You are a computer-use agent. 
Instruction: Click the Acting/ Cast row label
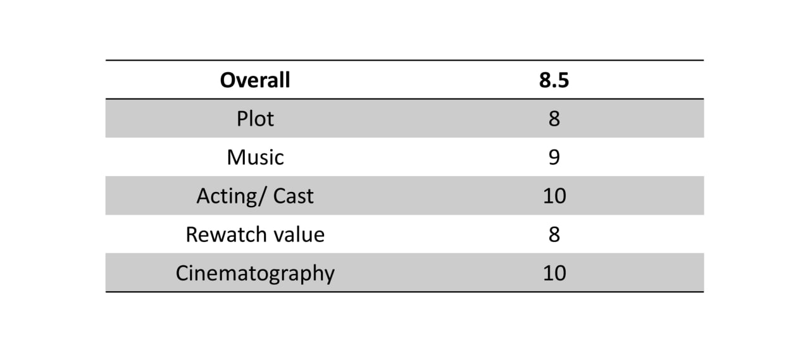point(255,196)
